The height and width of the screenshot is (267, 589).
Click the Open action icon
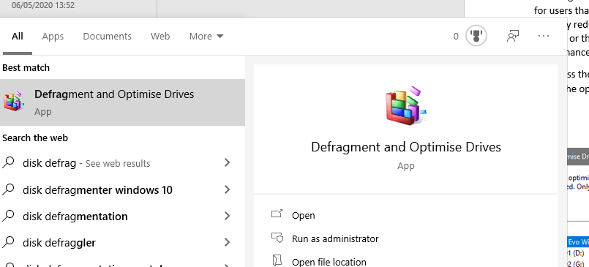(277, 214)
